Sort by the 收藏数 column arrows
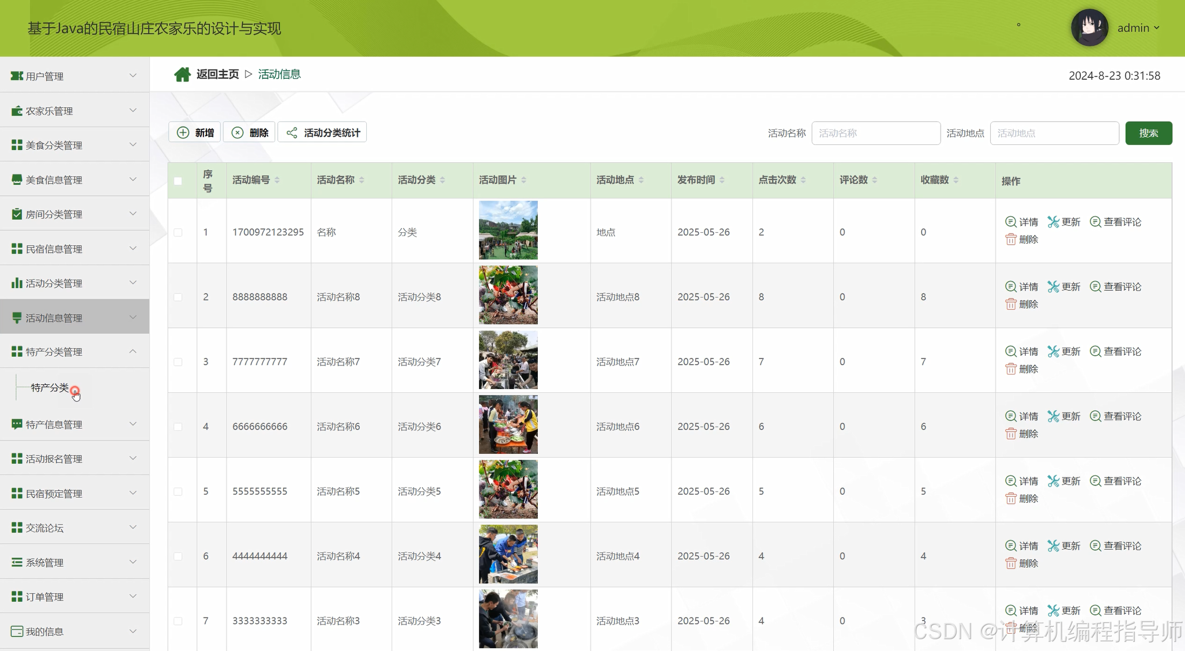1185x651 pixels. (956, 180)
